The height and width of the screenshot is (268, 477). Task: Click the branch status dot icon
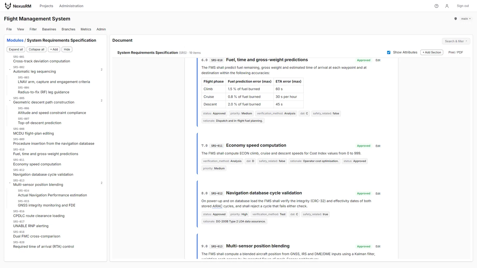(456, 19)
